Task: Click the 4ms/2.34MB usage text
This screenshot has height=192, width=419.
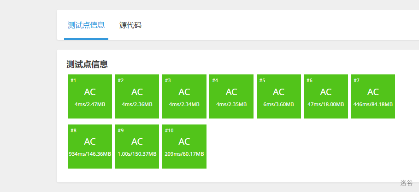Action: [x=184, y=104]
